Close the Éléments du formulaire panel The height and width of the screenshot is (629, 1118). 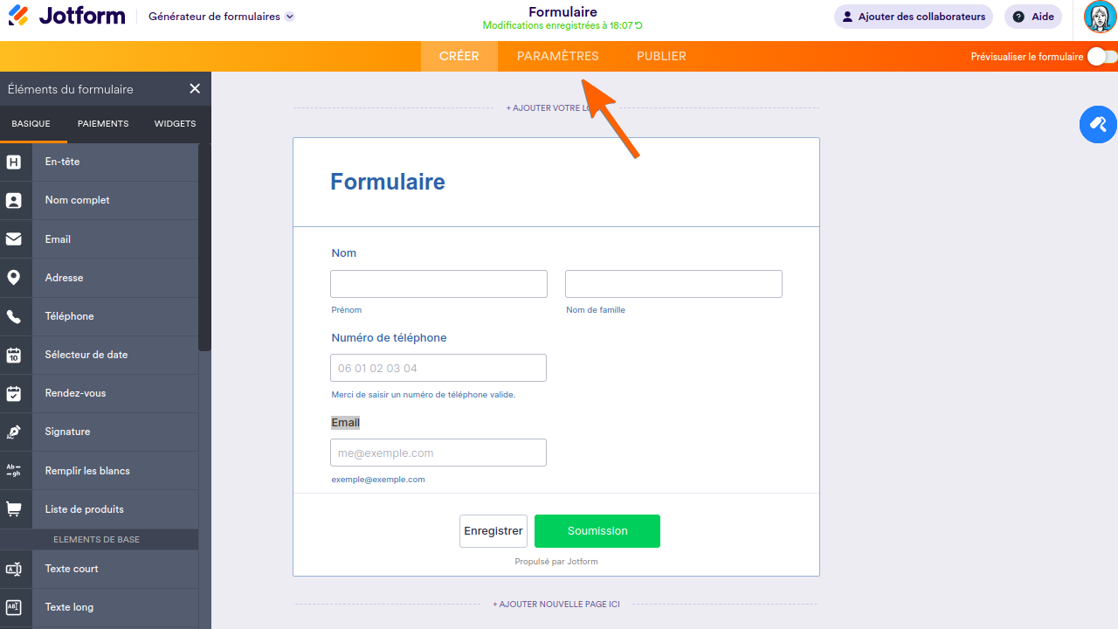[195, 88]
